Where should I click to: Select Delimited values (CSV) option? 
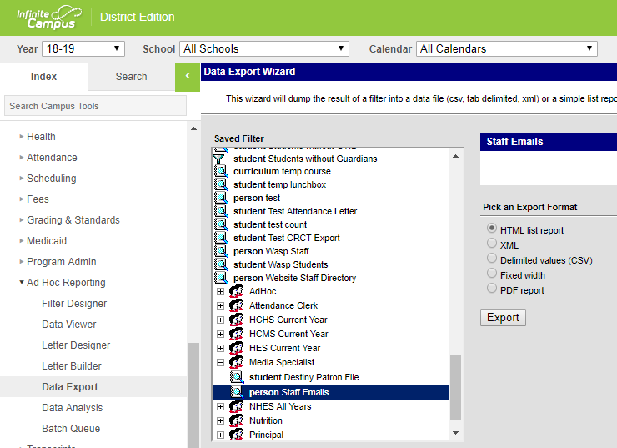click(492, 259)
